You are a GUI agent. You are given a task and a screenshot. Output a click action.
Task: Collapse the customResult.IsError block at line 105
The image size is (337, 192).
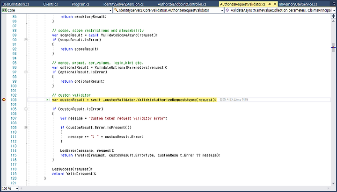coord(26,109)
